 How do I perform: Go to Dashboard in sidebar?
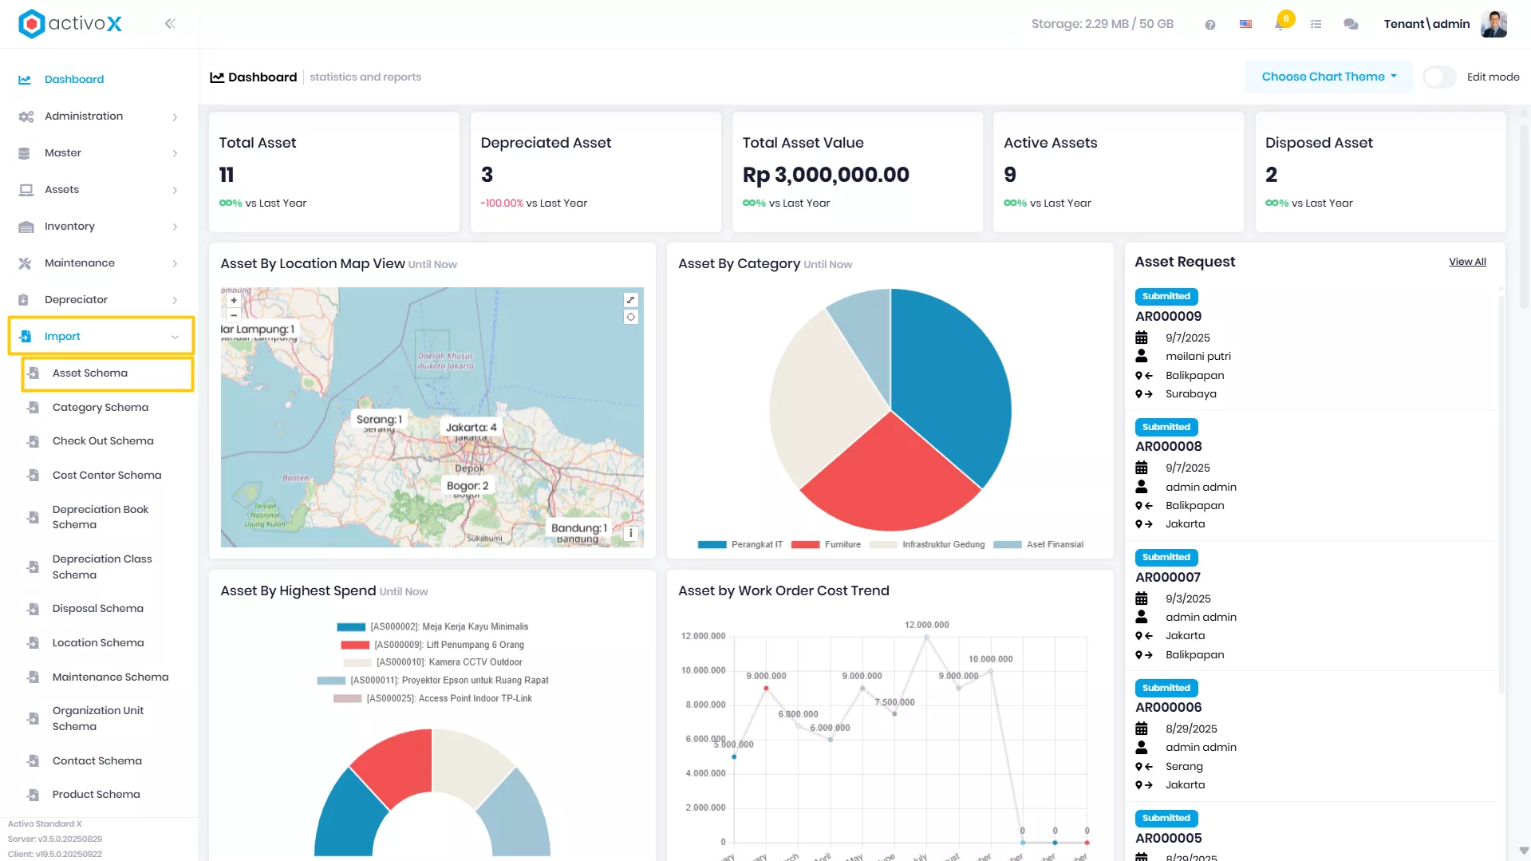[x=74, y=80]
